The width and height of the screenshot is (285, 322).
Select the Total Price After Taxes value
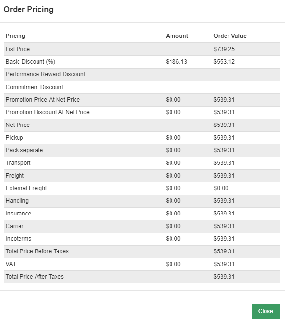pos(224,277)
